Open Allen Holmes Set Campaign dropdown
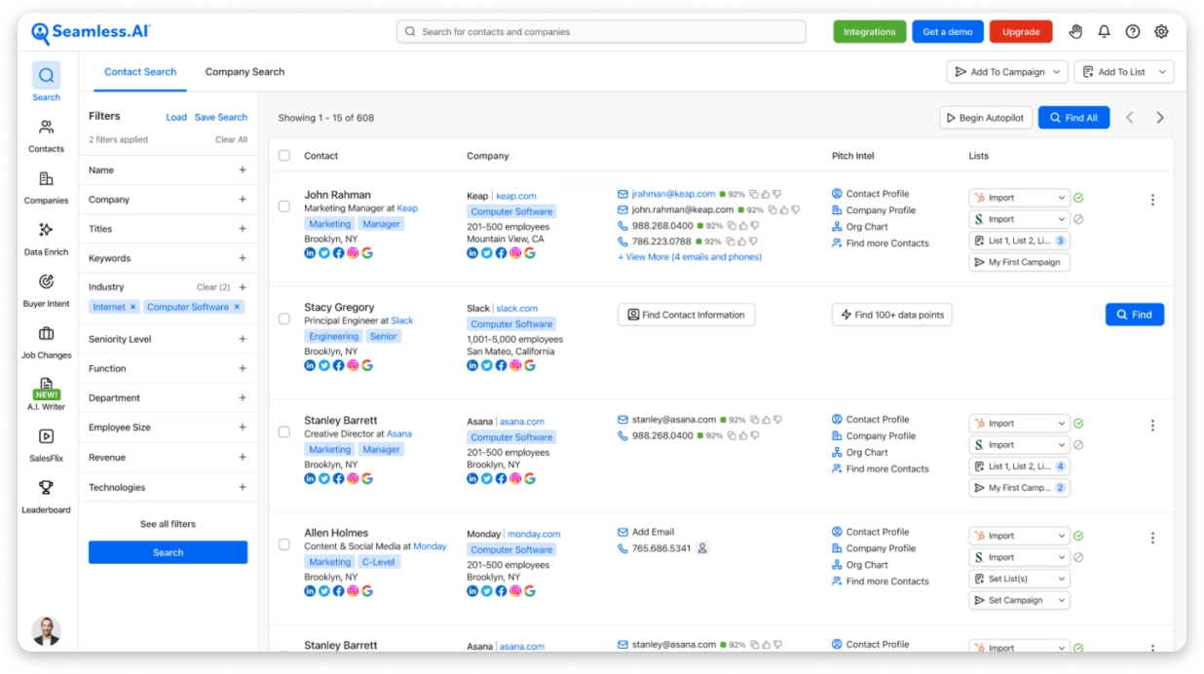 tap(1019, 600)
